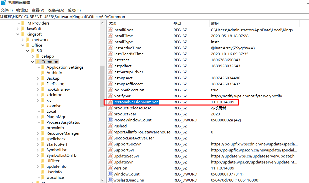Open the 收藏夹(A) menu
This screenshot has width=309, height=183.
56,10
